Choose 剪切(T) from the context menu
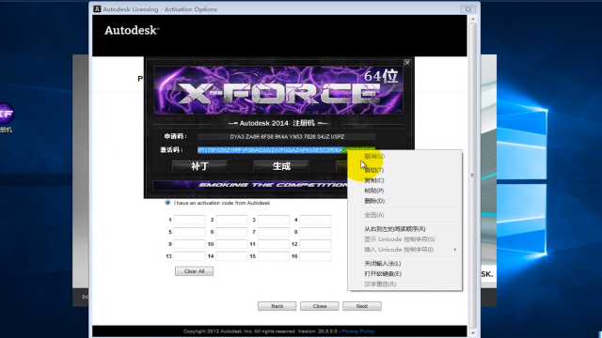Screen dimensions: 602x338 pyautogui.click(x=374, y=170)
